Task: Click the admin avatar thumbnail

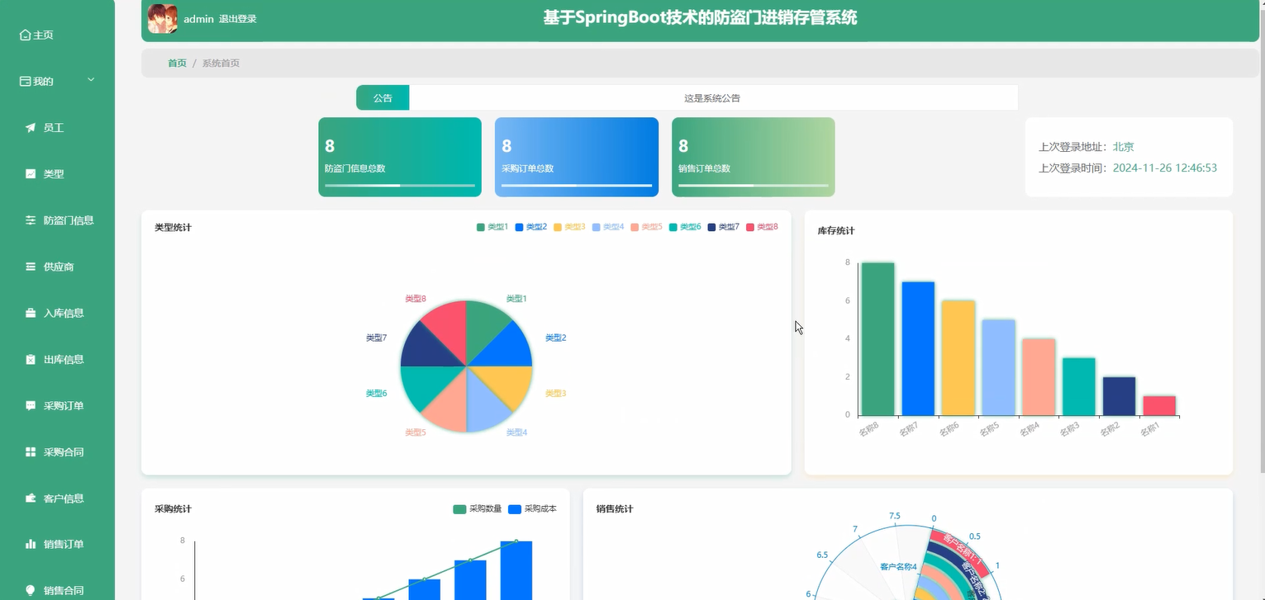Action: pos(162,19)
